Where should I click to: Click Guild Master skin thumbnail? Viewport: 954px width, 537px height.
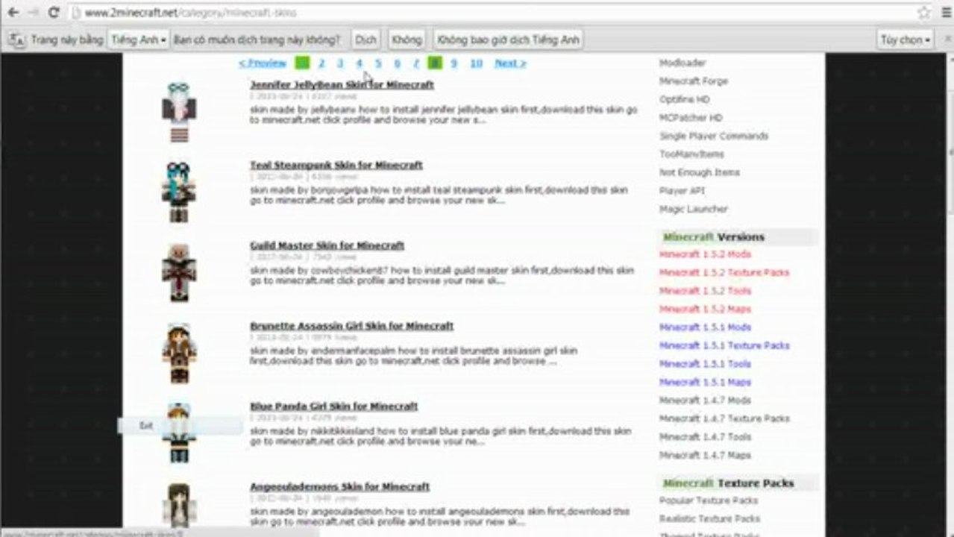coord(179,272)
